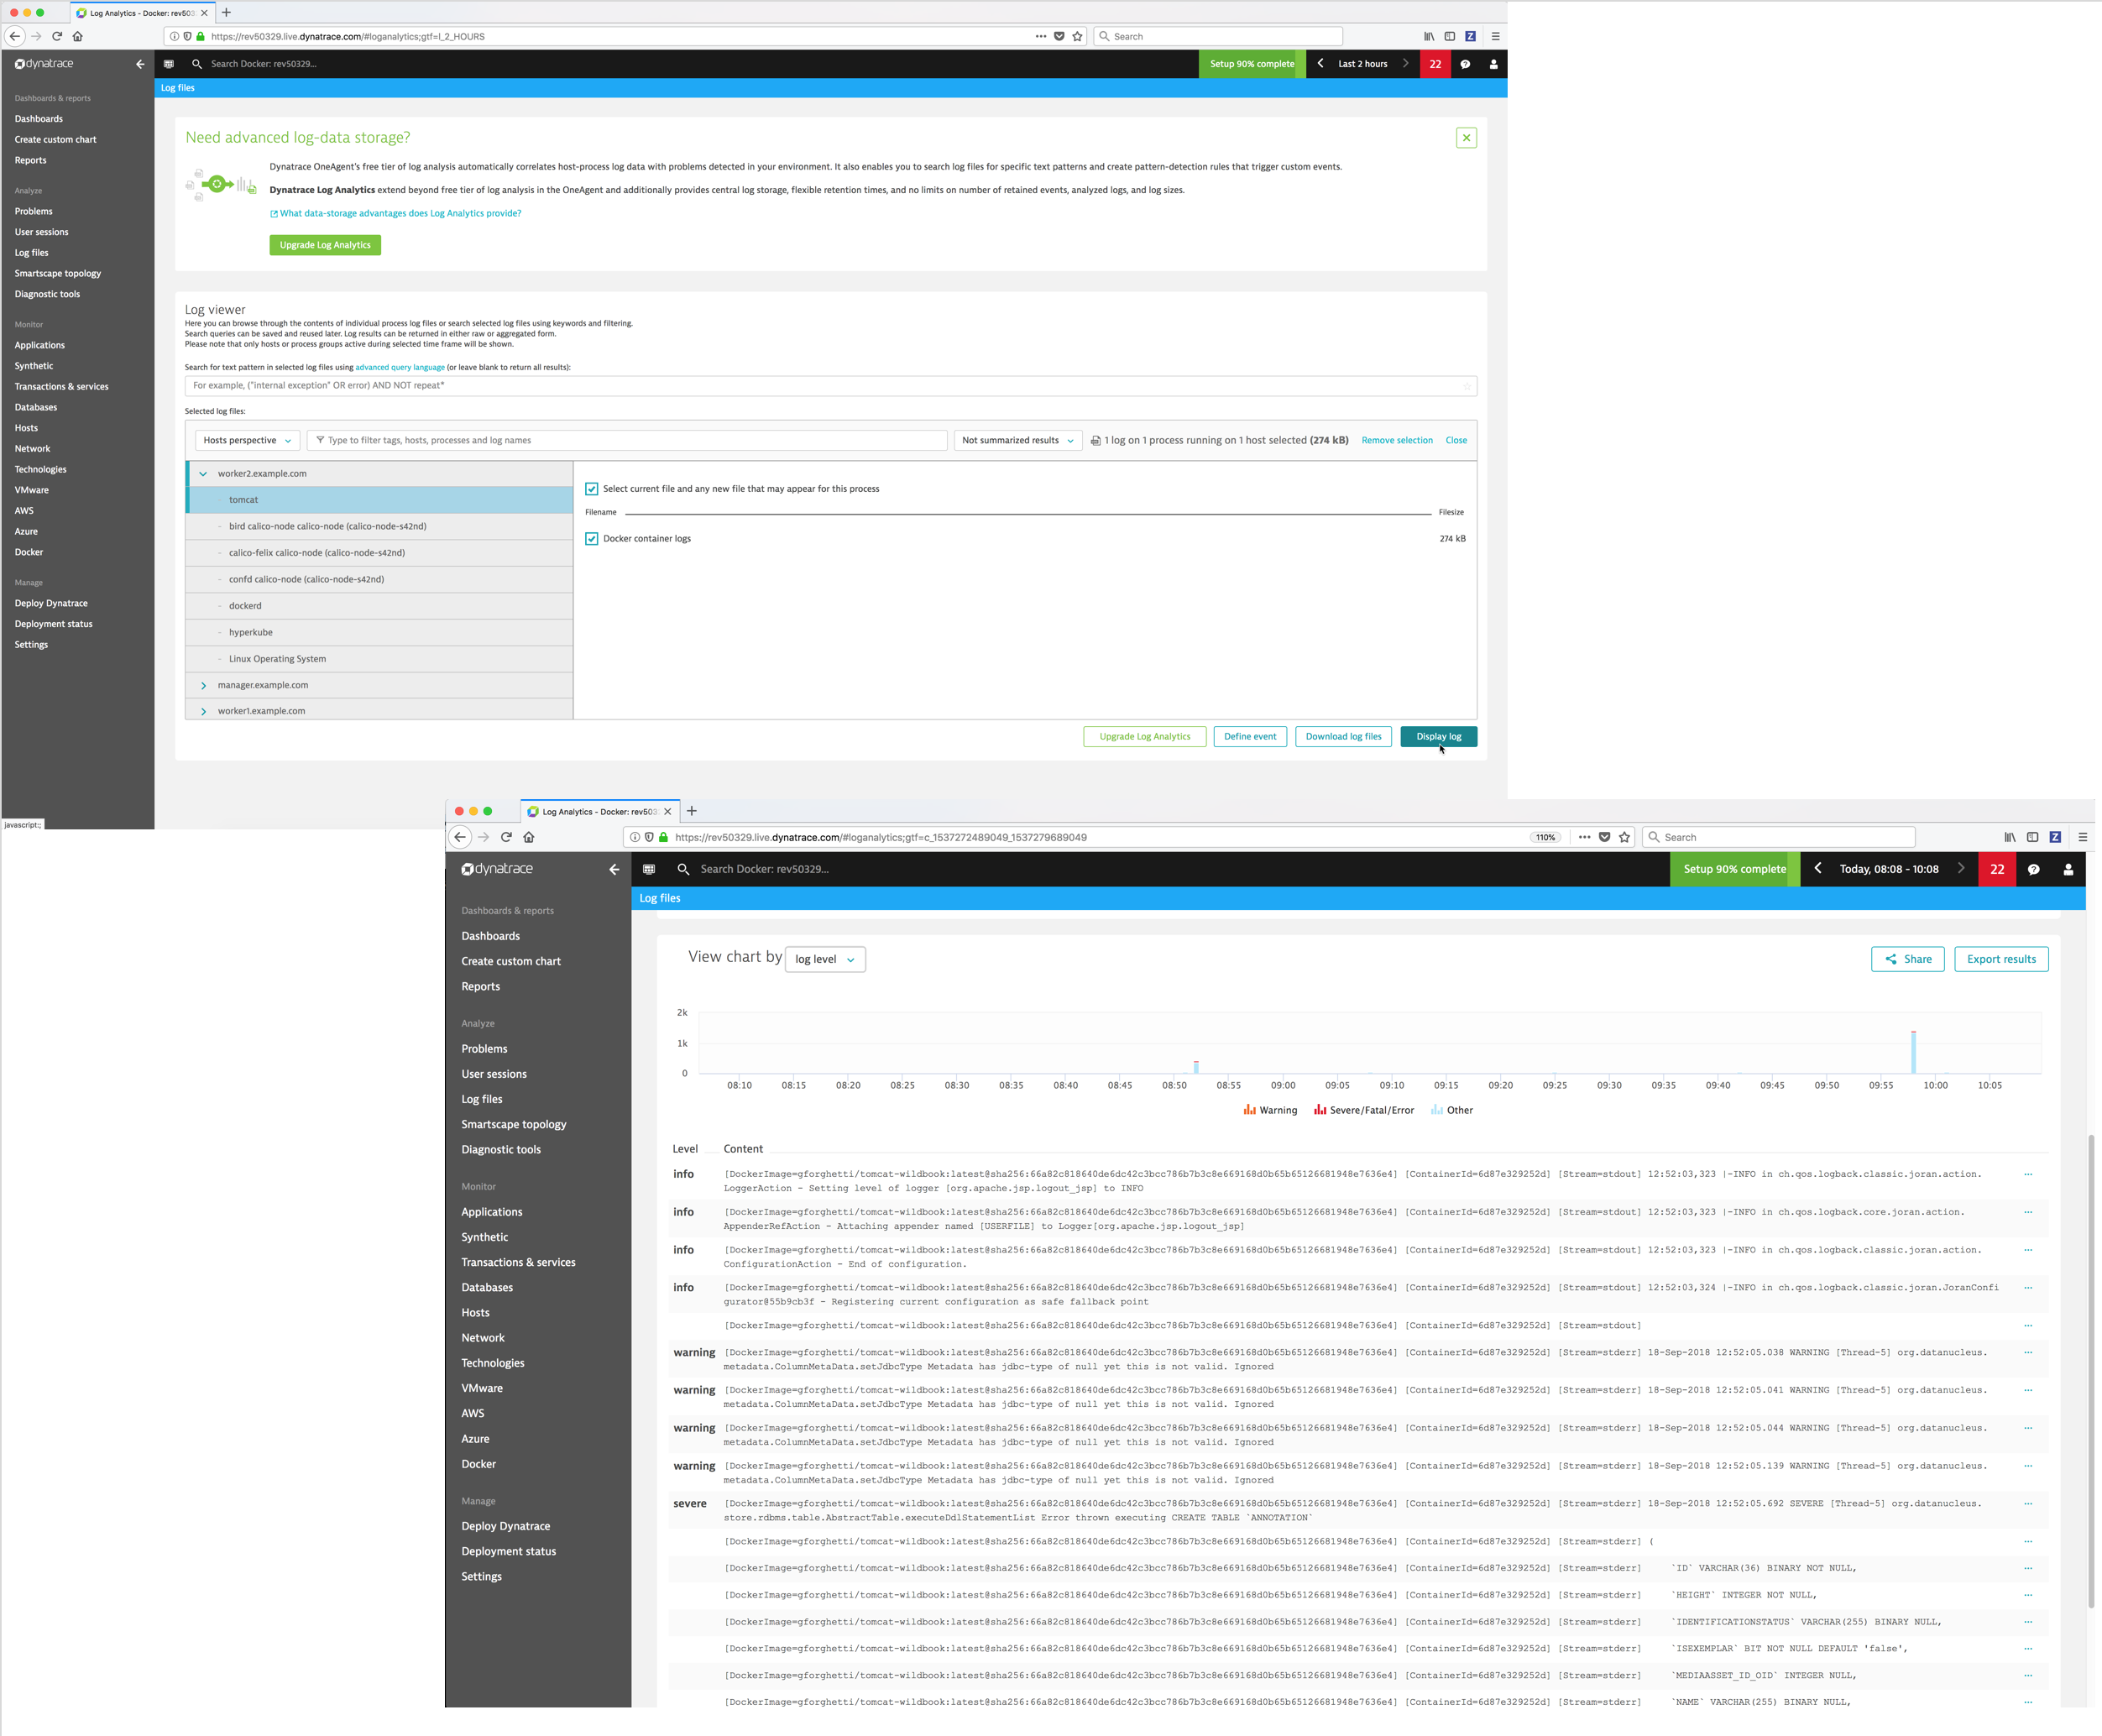Open Hosts in bottom window sidebar
Viewport: 2102px width, 1736px height.
point(475,1312)
